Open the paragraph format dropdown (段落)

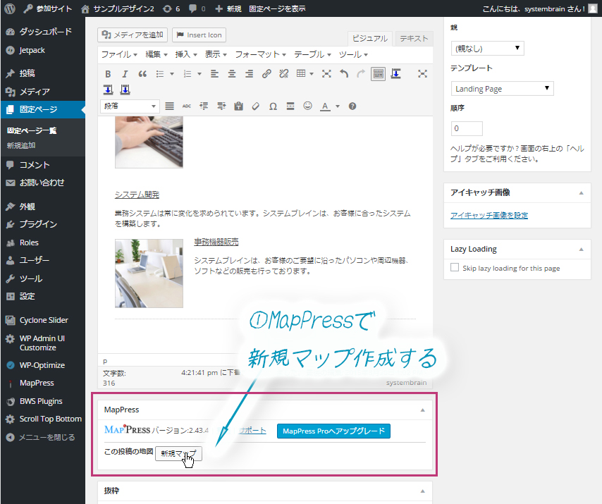[x=130, y=106]
